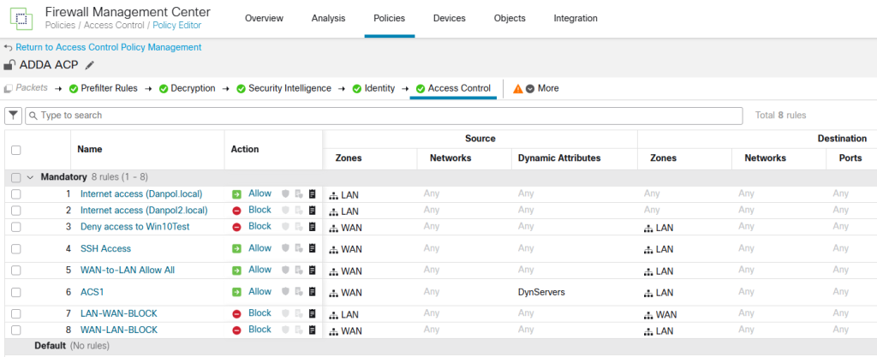
Task: Open the WAN-to-LAN Allow All rule
Action: 128,270
